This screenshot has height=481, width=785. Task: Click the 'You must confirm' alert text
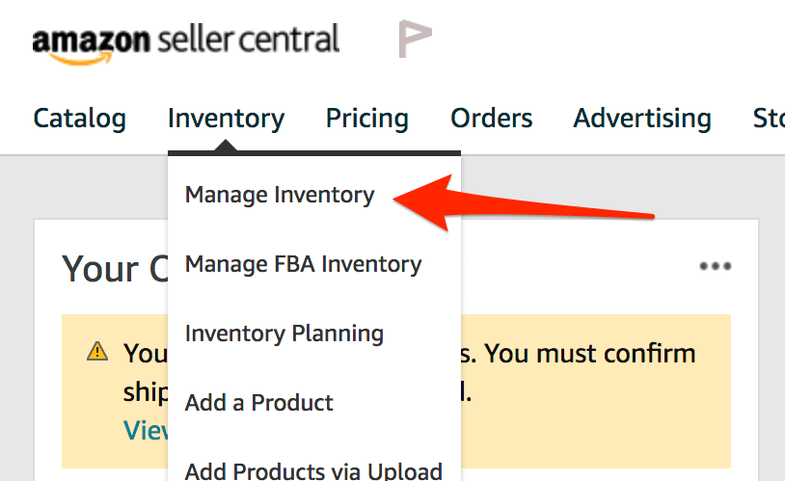coord(590,353)
